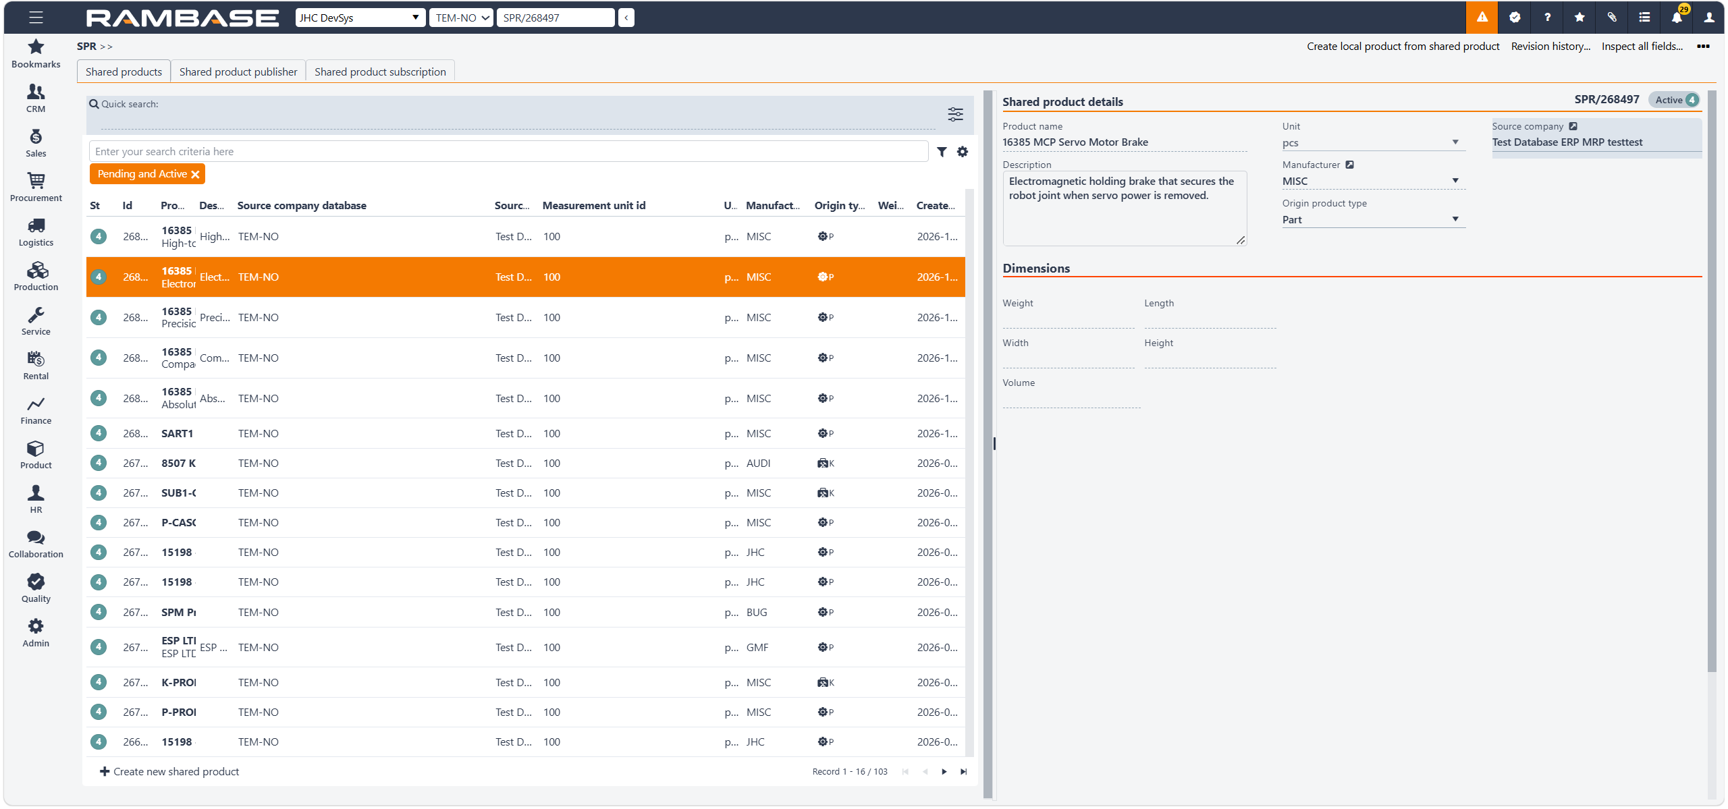Open the Quality module icon
The image size is (1728, 809).
[x=36, y=582]
